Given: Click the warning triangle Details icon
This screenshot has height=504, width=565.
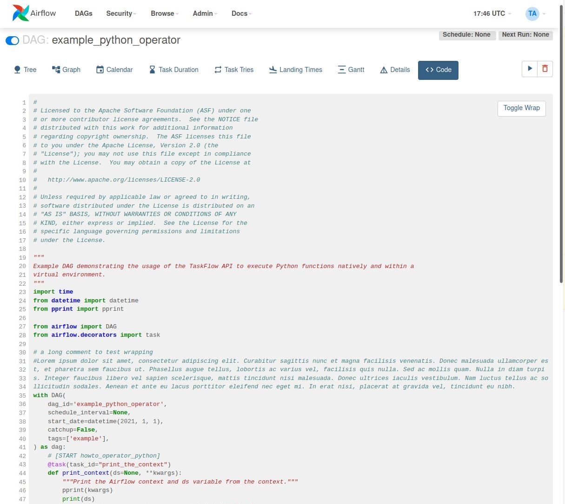Looking at the screenshot, I should tap(384, 70).
